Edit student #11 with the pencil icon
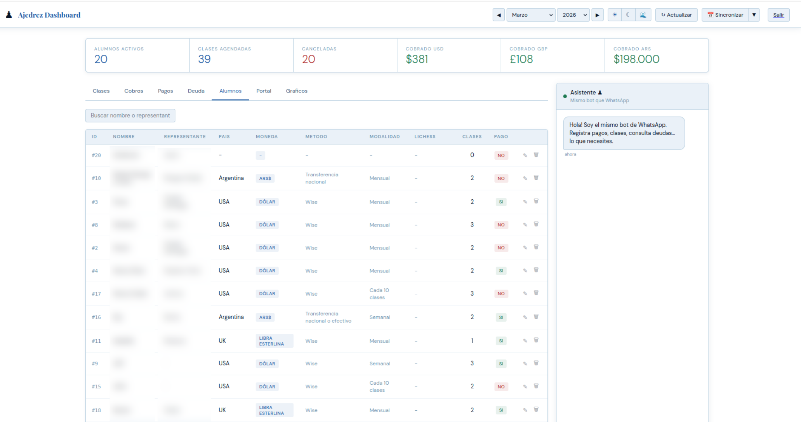Image resolution: width=801 pixels, height=422 pixels. point(525,340)
